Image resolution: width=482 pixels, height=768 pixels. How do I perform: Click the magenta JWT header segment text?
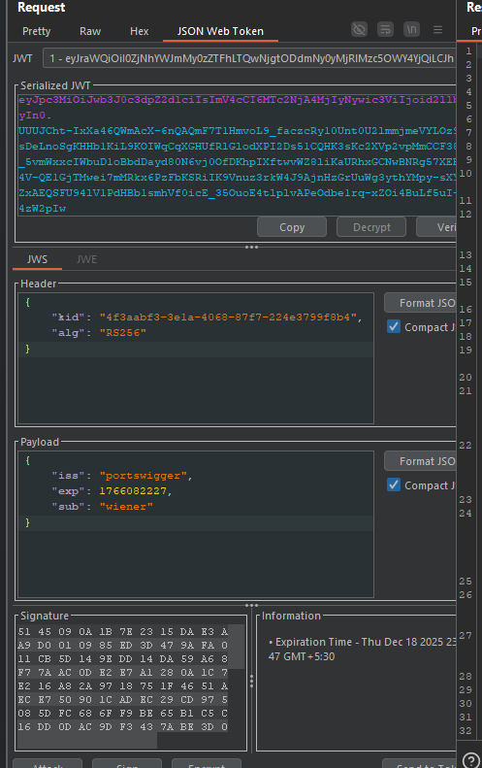coord(237,100)
